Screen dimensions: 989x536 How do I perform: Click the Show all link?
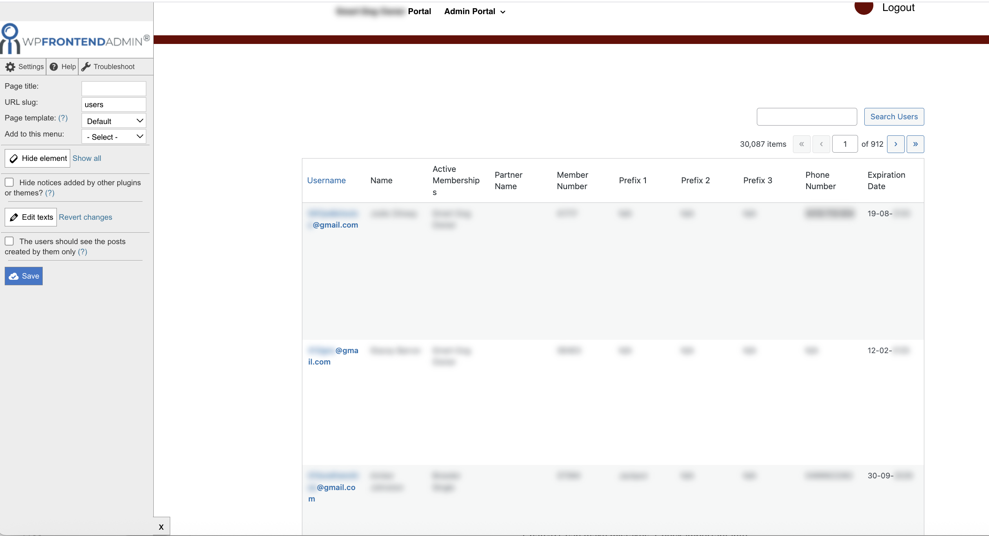87,159
